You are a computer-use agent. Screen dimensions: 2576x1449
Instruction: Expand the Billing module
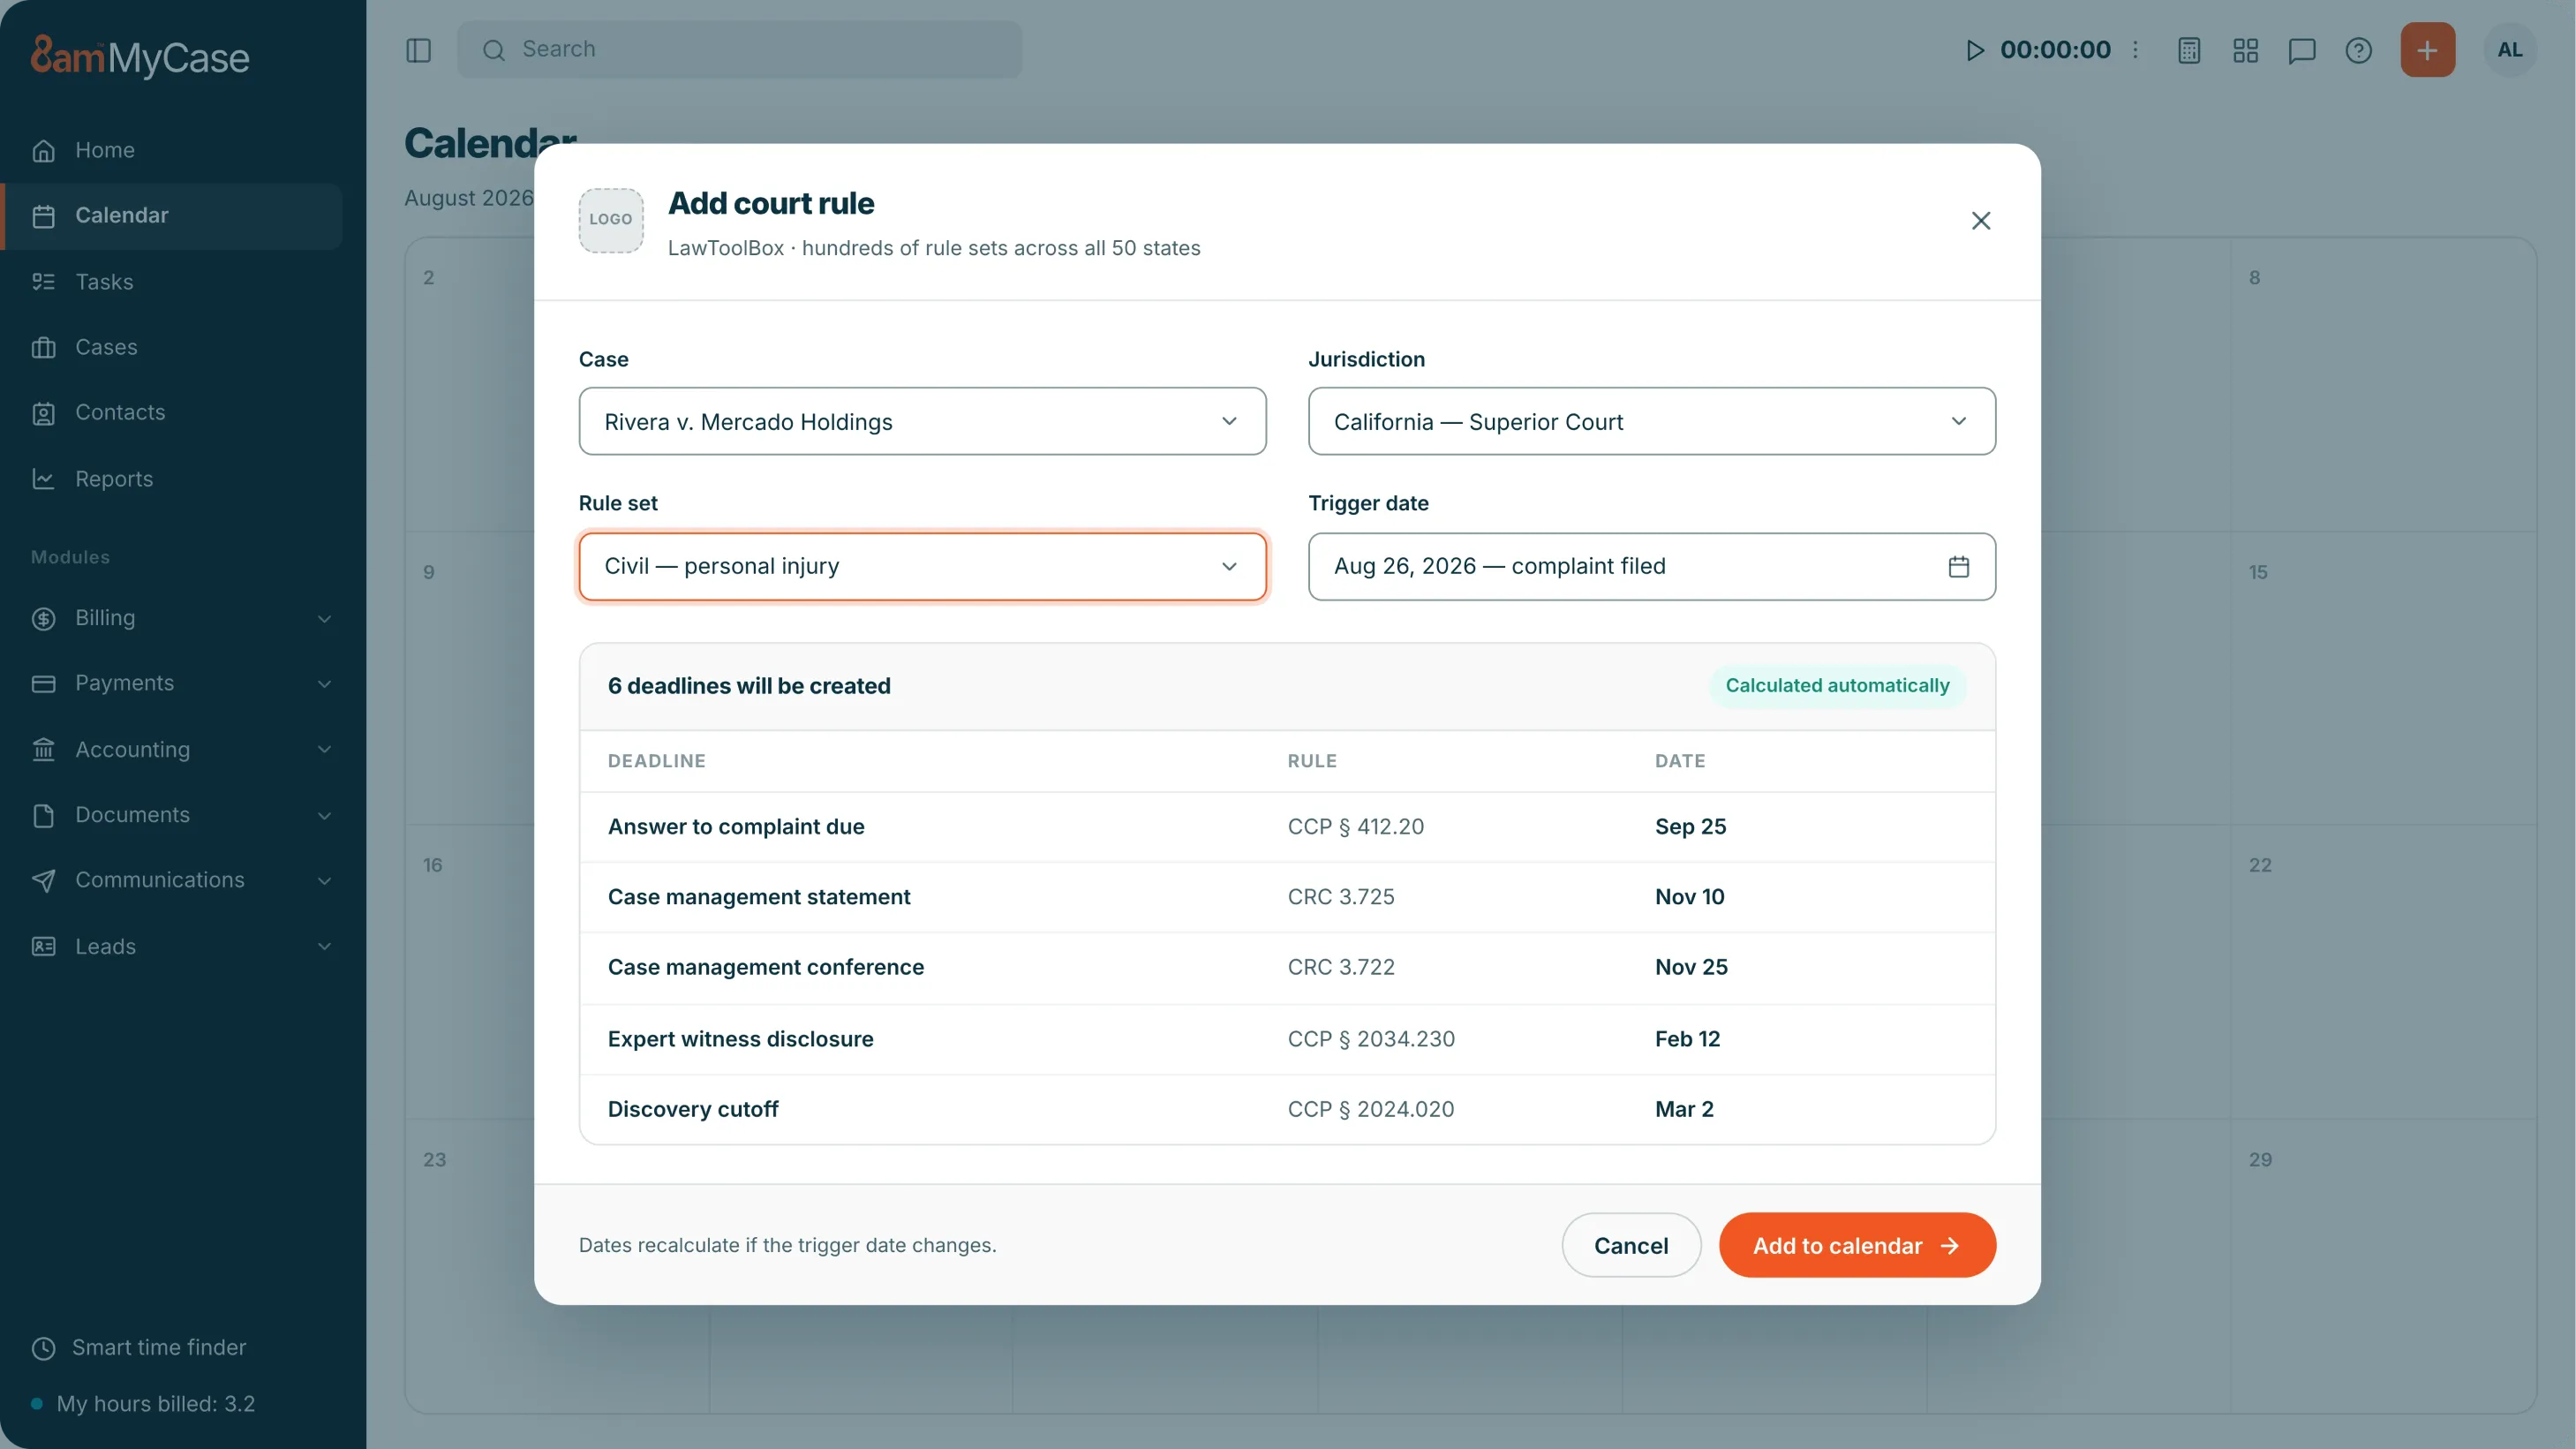(x=182, y=618)
